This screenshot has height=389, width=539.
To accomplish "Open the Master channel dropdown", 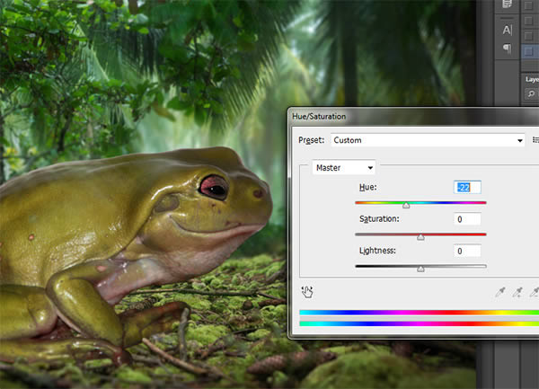I will 344,168.
